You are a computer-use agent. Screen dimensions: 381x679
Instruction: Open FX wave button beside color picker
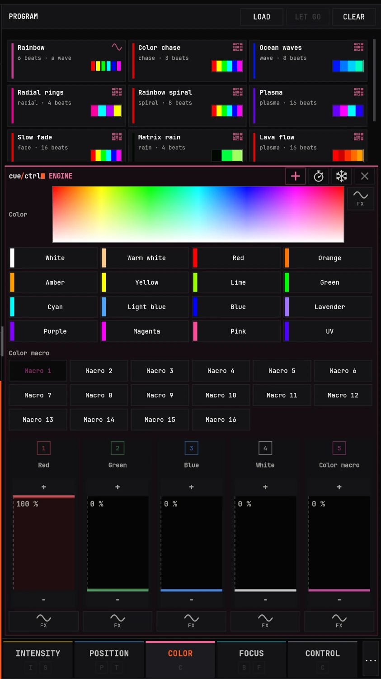coord(360,198)
